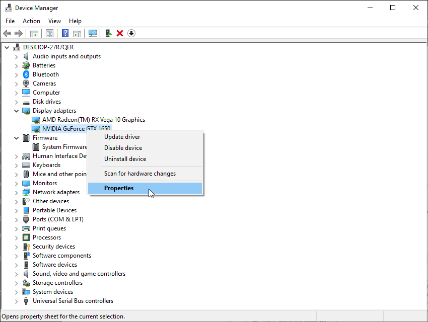Open the Action menu
This screenshot has width=428, height=322.
point(31,21)
